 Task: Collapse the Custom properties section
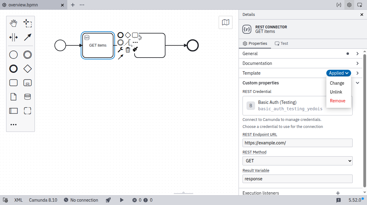(x=358, y=83)
